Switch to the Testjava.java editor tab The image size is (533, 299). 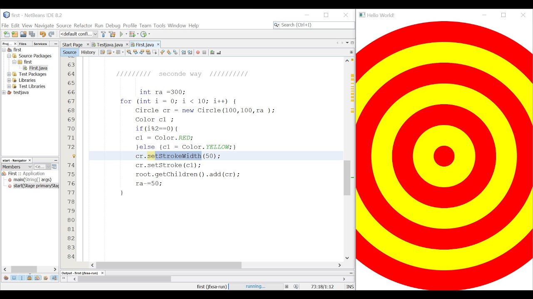(110, 44)
